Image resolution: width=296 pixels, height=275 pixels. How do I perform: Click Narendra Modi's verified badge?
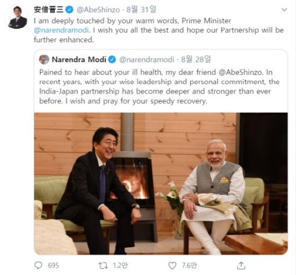112,60
